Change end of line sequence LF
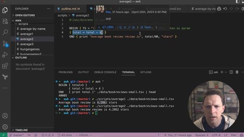This screenshot has height=137, width=244. [x=226, y=135]
